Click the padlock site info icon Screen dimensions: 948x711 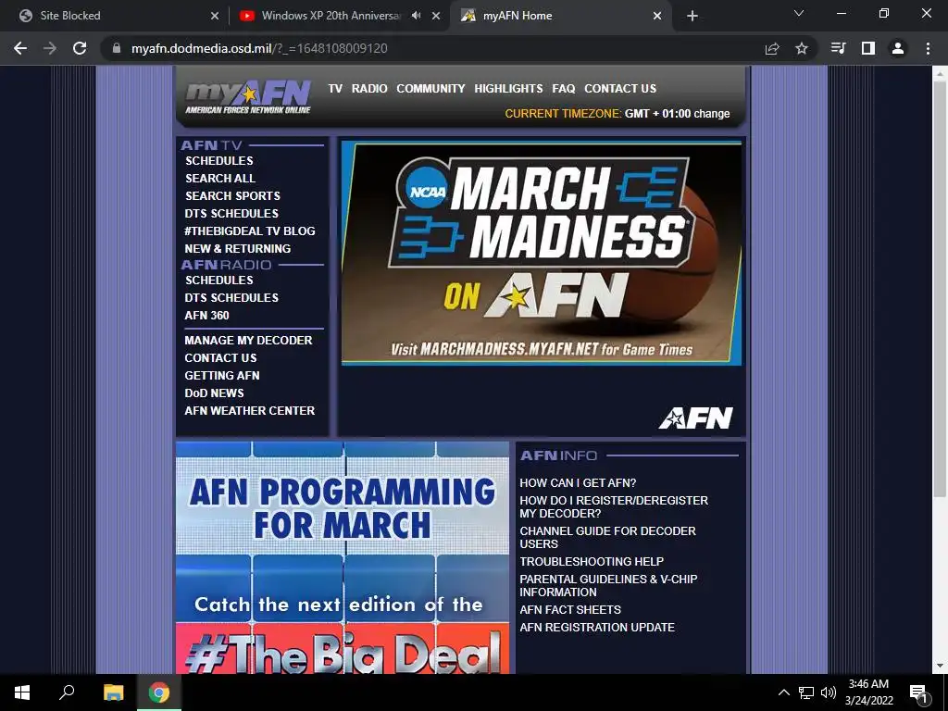pyautogui.click(x=117, y=48)
